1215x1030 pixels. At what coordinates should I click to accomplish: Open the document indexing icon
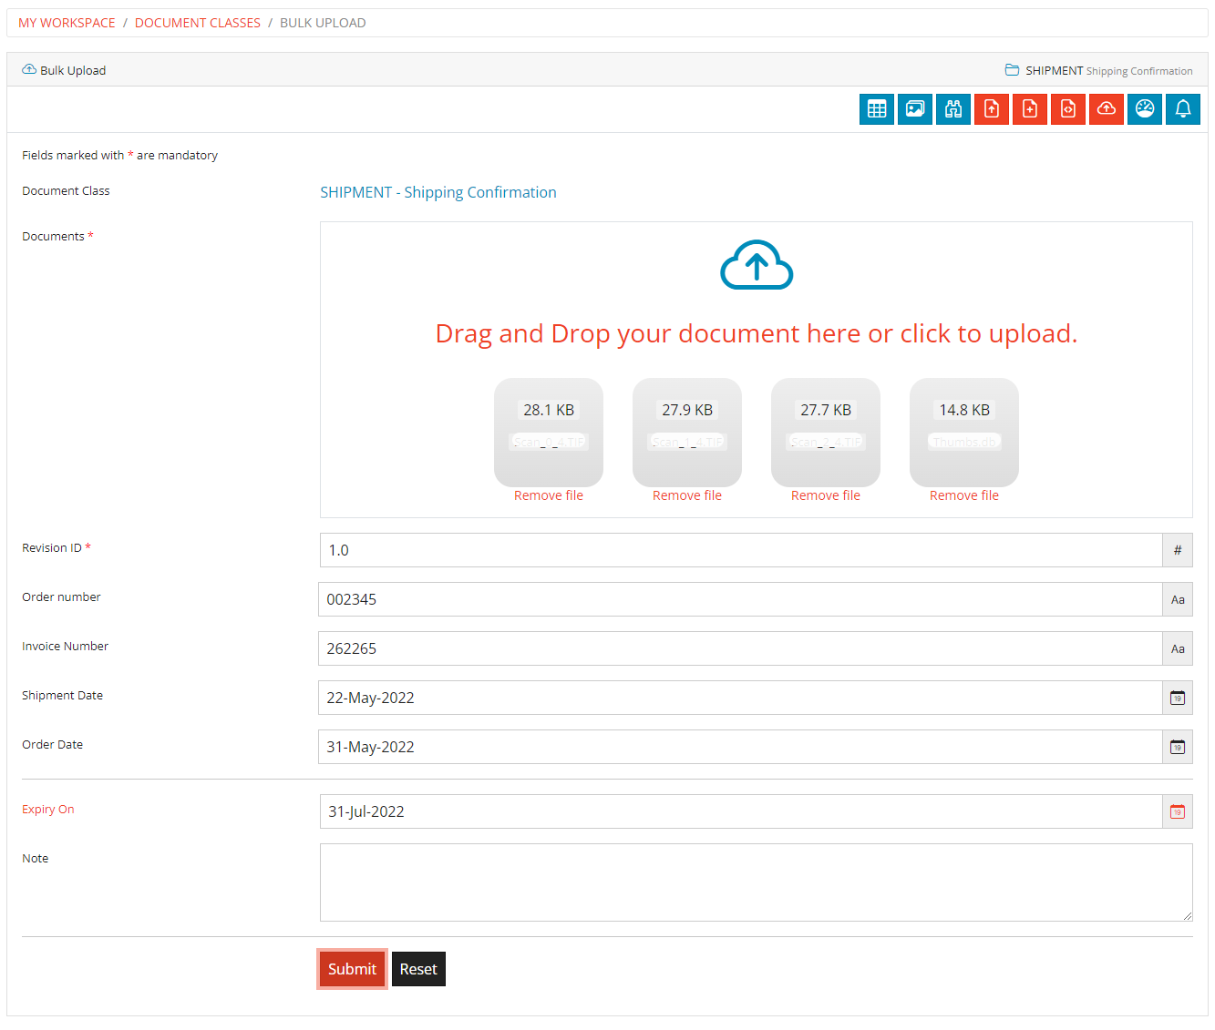pyautogui.click(x=1067, y=108)
